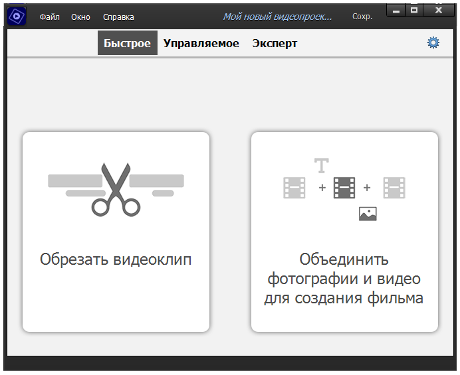Minimize the application window
Image resolution: width=460 pixels, height=375 pixels.
click(x=396, y=11)
